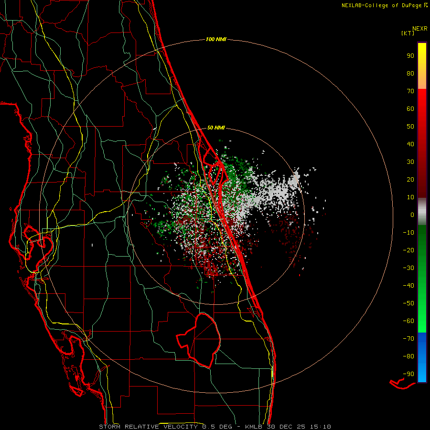This screenshot has height=430, width=430.
Task: Click the 80 value on the velocity scale
Action: 410,73
